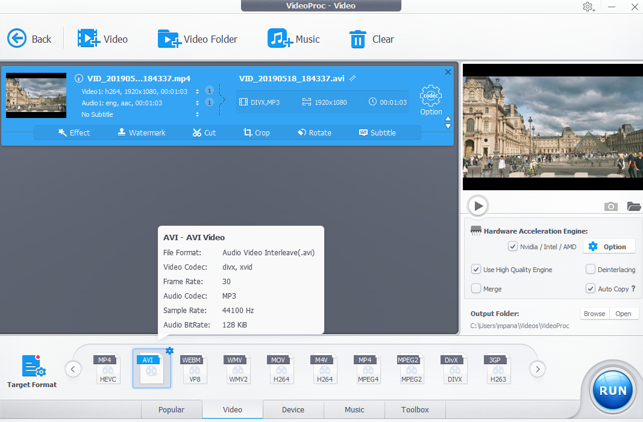Viewport: 643px width, 422px height.
Task: Click the Clear trash icon
Action: coord(358,39)
